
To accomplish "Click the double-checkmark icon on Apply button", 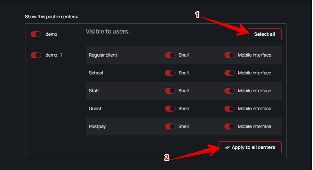I will click(227, 147).
